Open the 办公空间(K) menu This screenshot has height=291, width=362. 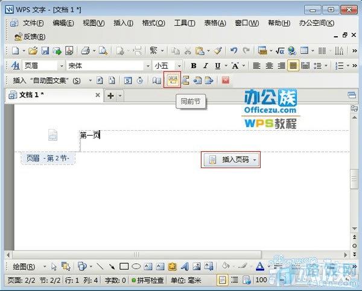(317, 23)
